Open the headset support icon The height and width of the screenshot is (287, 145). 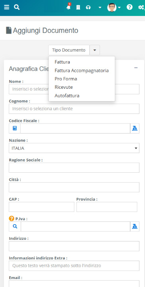88,8
